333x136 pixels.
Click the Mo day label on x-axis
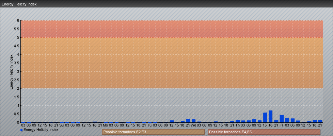point(106,125)
